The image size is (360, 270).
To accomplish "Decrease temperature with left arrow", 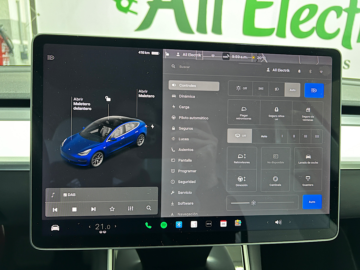I will (90, 227).
